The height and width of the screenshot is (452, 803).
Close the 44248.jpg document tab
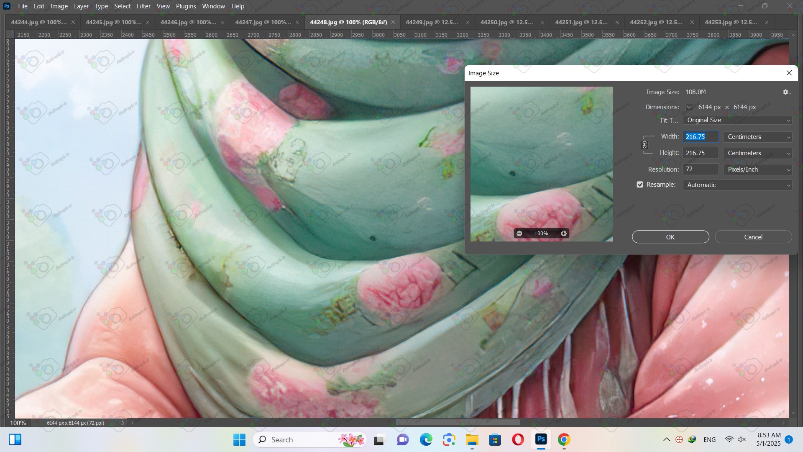coord(393,22)
